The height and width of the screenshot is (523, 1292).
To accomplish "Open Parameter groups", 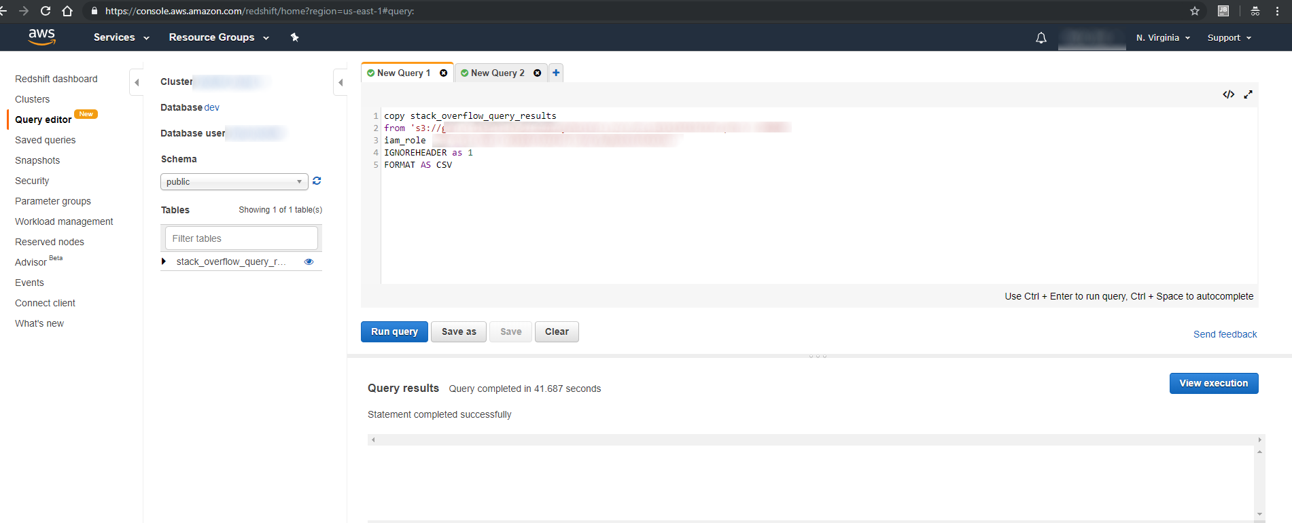I will 53,201.
